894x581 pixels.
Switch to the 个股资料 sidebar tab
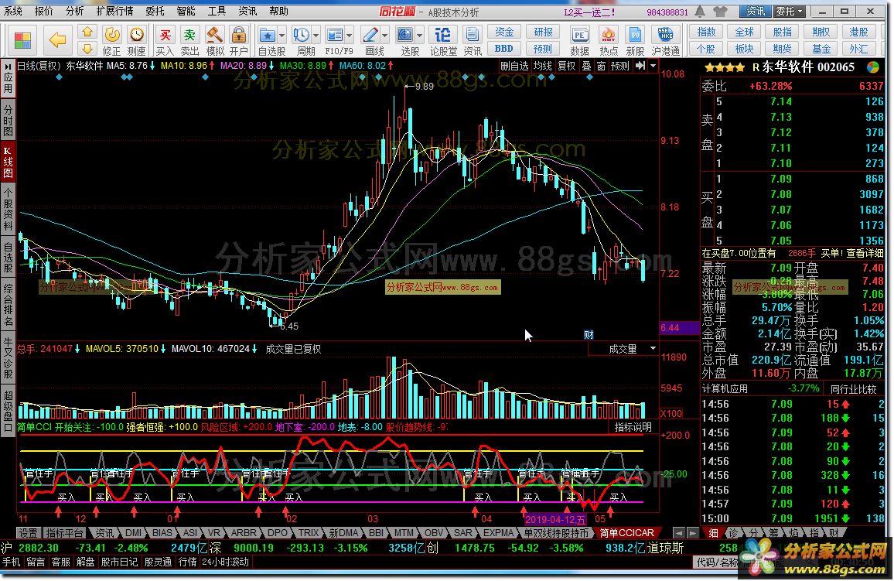pos(8,208)
